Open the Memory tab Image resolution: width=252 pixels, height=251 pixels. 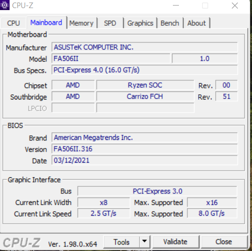coord(82,23)
